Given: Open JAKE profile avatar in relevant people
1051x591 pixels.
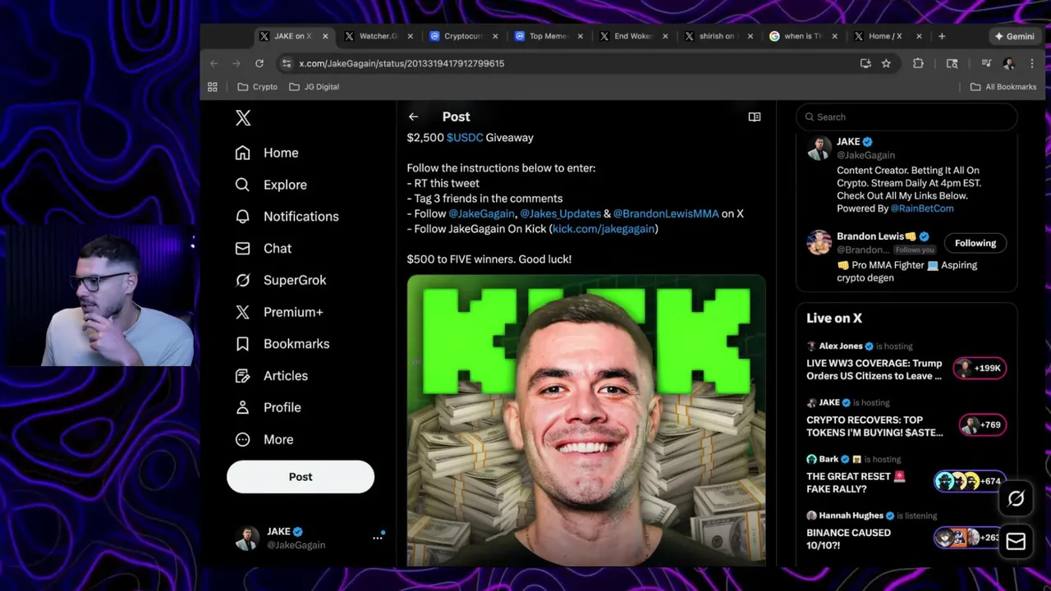Looking at the screenshot, I should coord(819,148).
